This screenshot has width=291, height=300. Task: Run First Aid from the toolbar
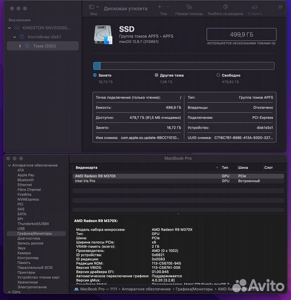pyautogui.click(x=189, y=7)
